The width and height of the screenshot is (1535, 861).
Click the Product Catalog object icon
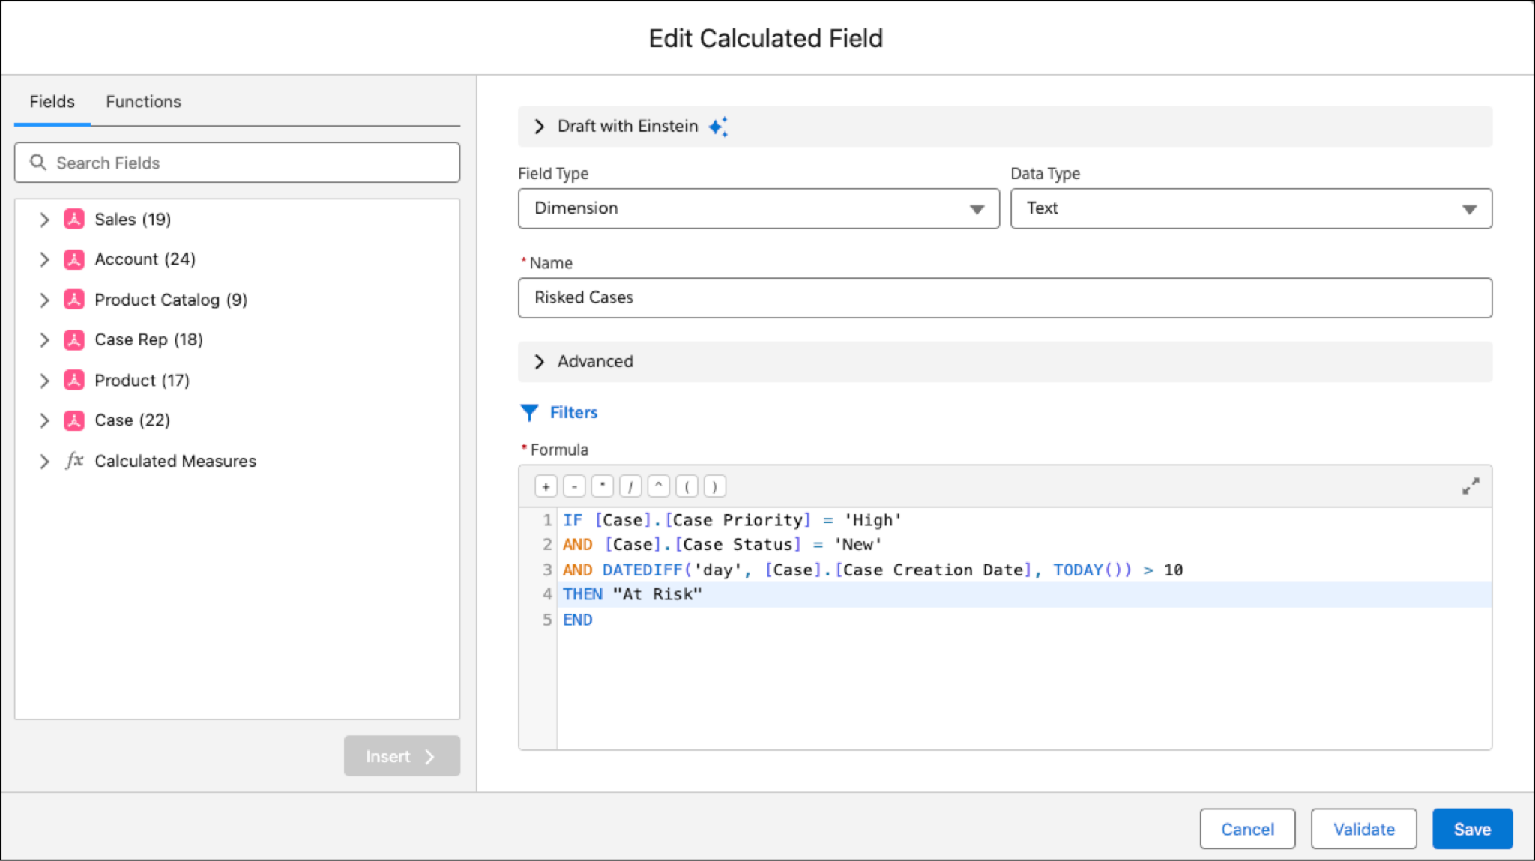coord(74,300)
